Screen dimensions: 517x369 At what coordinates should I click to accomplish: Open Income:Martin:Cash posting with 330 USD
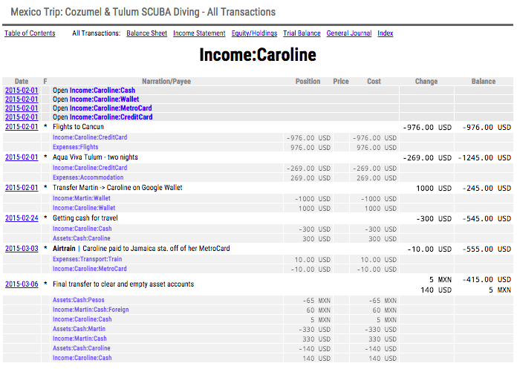click(79, 339)
